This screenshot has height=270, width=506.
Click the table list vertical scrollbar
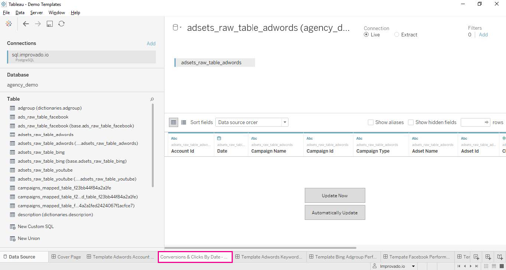(153, 145)
